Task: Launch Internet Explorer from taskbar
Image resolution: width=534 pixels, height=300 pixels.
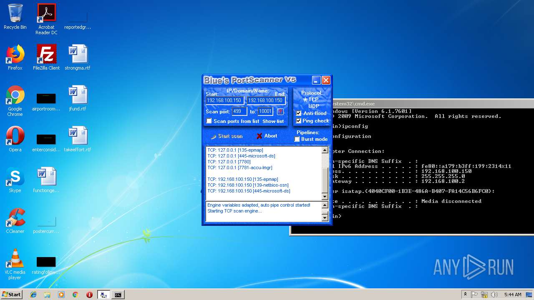Action: (x=33, y=295)
